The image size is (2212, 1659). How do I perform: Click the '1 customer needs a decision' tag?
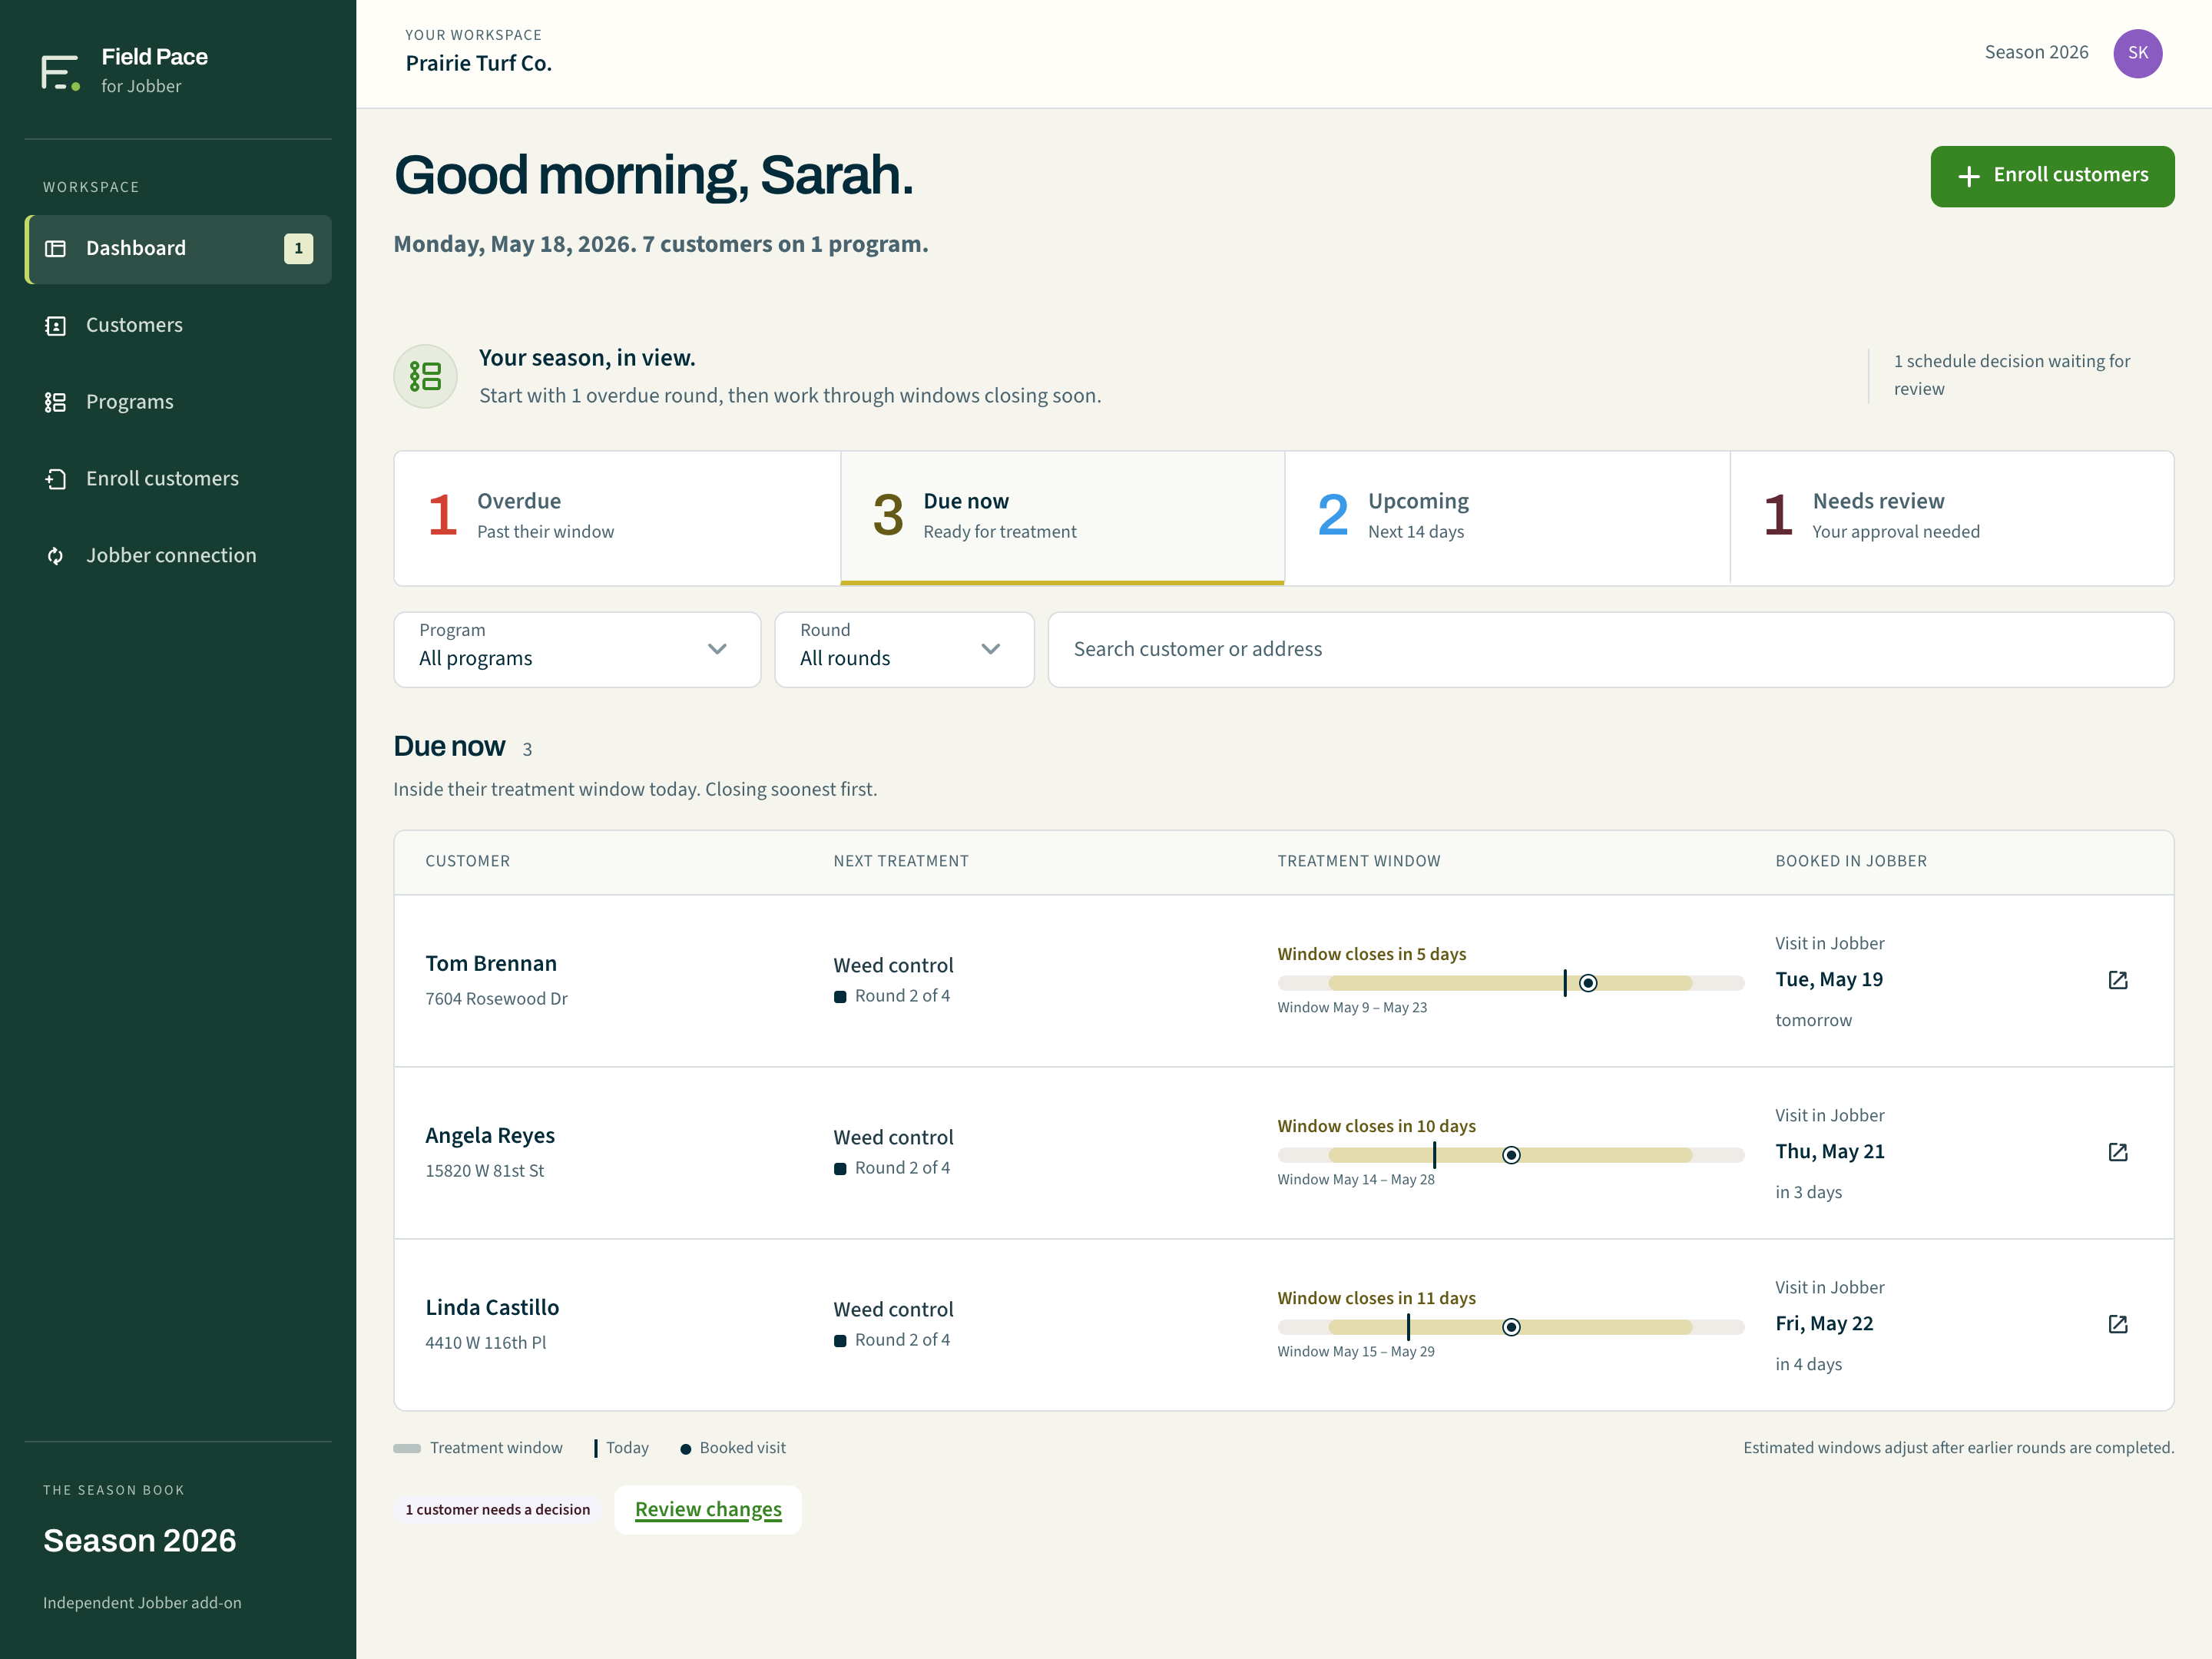[497, 1509]
